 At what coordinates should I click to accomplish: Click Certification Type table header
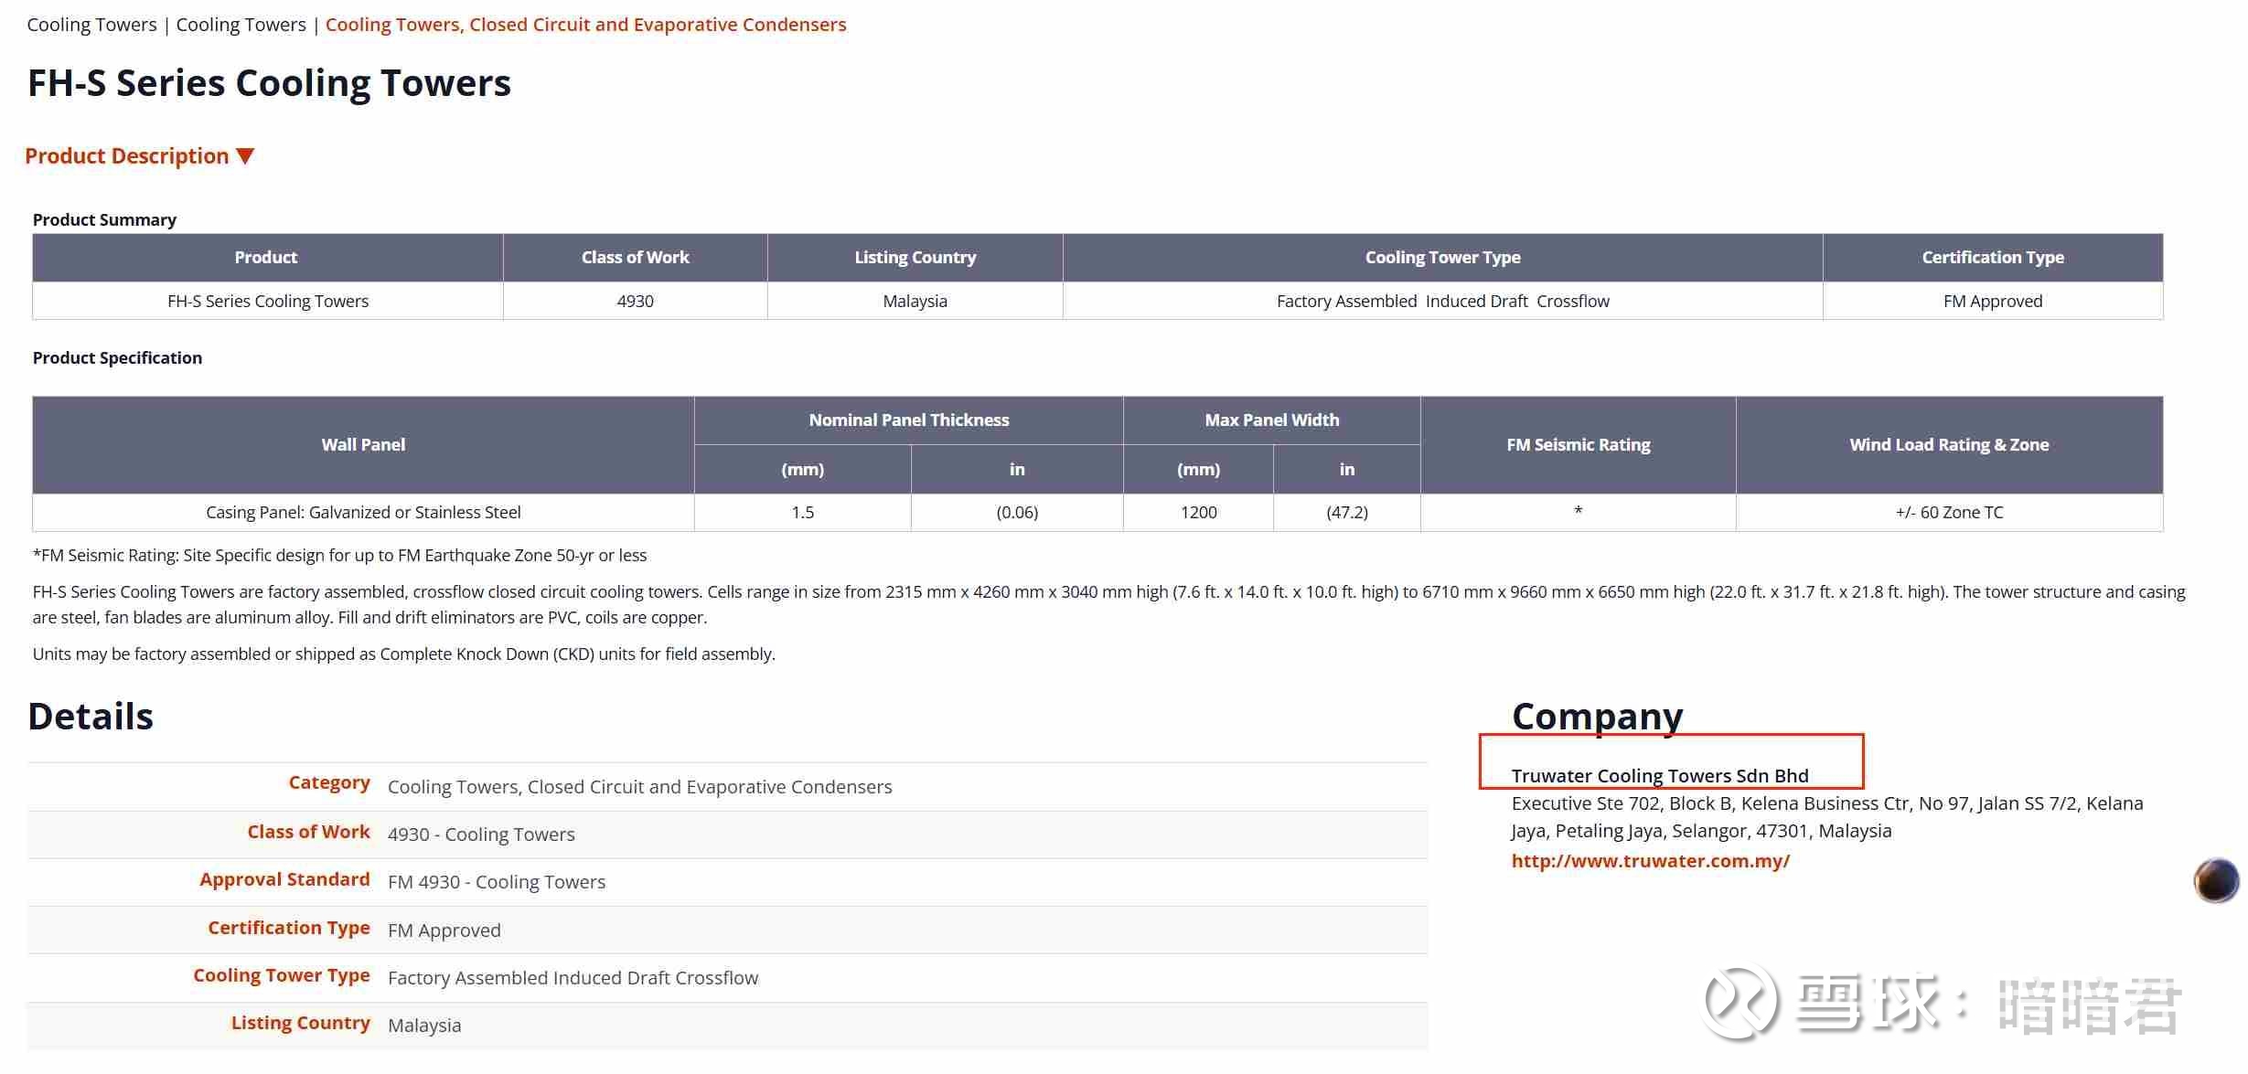(1992, 257)
